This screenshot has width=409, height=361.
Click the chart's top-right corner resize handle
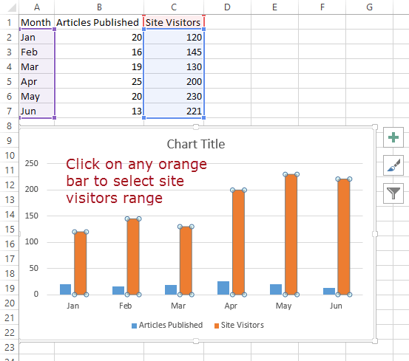[375, 127]
